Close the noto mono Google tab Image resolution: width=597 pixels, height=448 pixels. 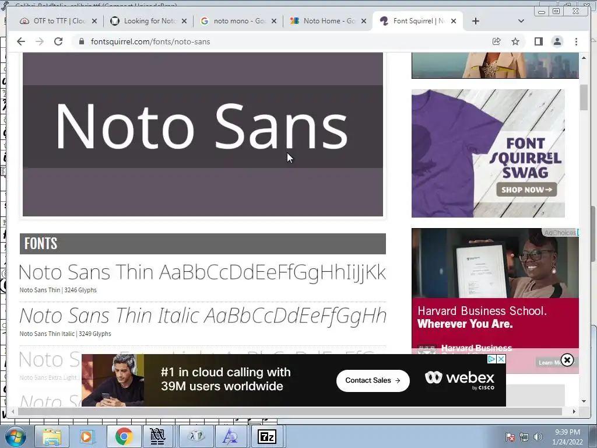[274, 21]
